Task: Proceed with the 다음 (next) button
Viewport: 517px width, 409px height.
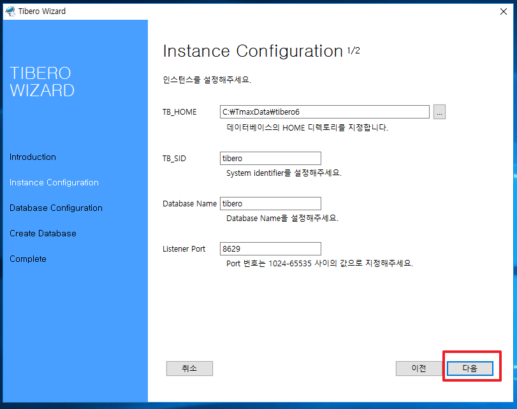Action: coord(470,368)
